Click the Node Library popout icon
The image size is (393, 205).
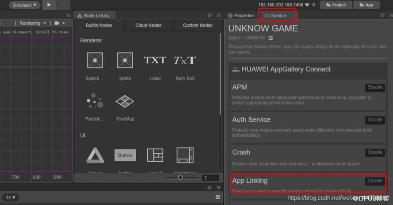(210, 15)
